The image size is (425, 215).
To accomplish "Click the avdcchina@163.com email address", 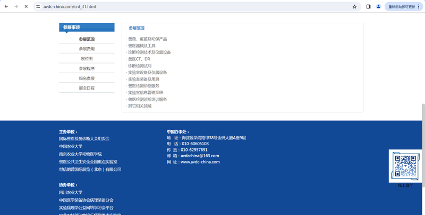I will tap(200, 156).
